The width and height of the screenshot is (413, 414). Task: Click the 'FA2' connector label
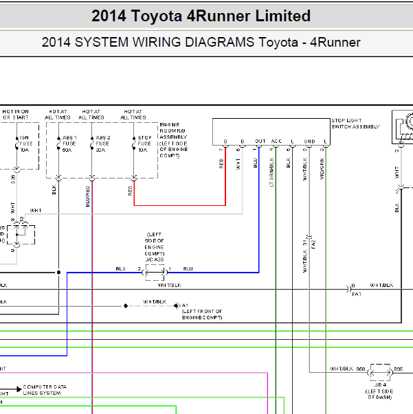tap(313, 244)
